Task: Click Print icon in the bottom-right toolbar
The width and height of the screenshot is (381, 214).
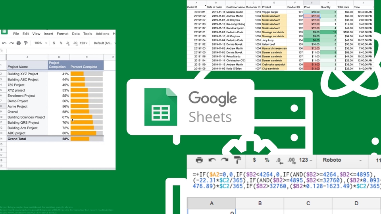Action: (x=199, y=160)
